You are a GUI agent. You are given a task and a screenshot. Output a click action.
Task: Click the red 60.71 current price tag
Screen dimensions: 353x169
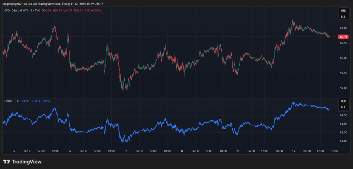point(343,37)
